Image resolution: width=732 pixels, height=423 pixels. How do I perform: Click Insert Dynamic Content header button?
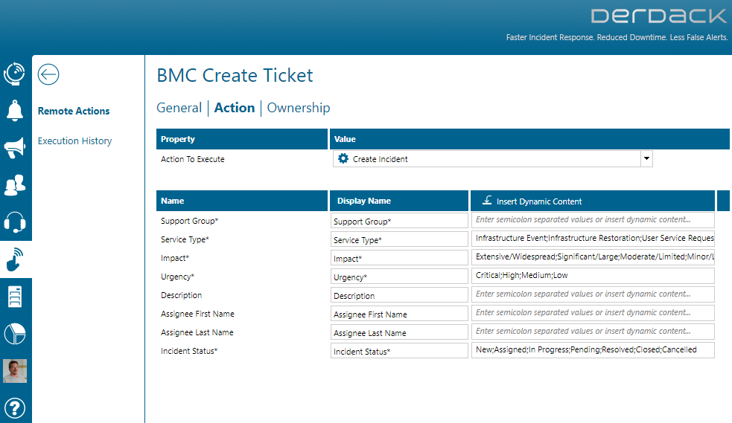tap(593, 201)
